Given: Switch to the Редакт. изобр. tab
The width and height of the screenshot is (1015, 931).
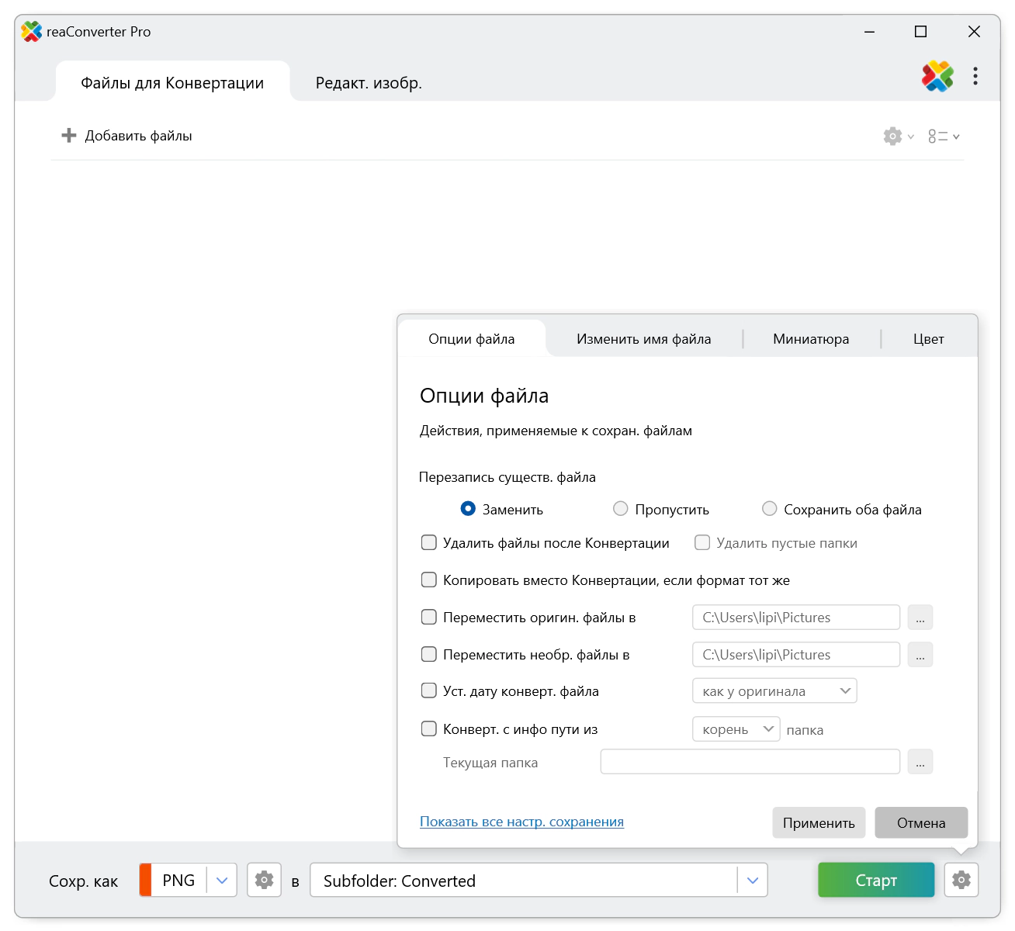Looking at the screenshot, I should 369,83.
